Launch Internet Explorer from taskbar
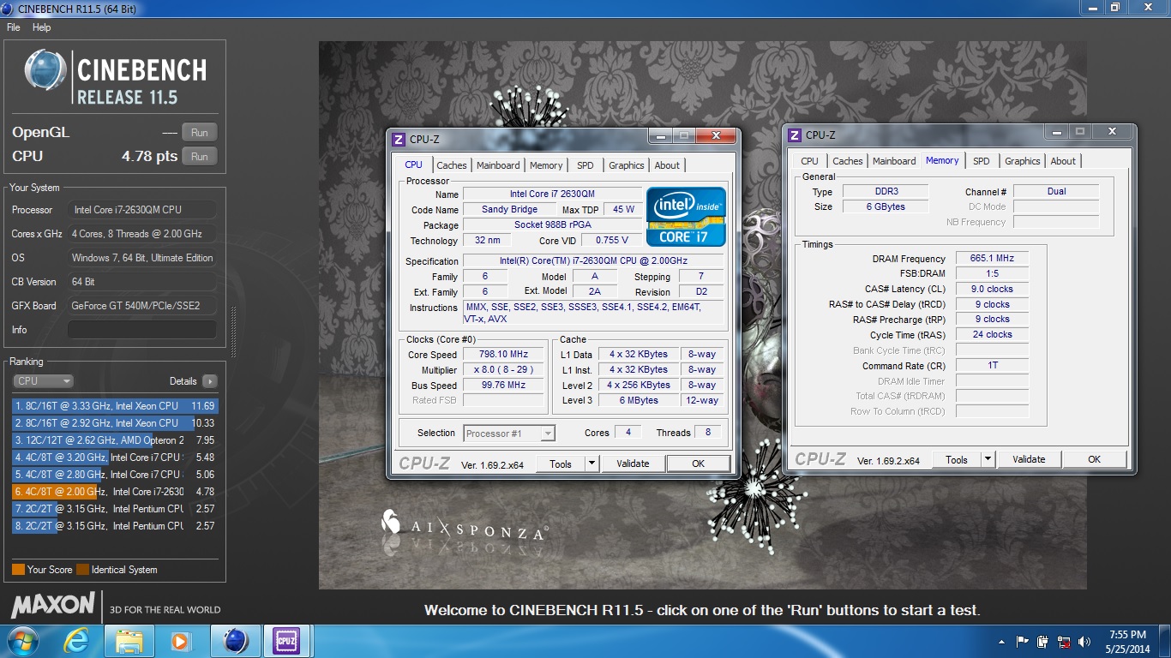This screenshot has width=1171, height=658. (x=78, y=641)
